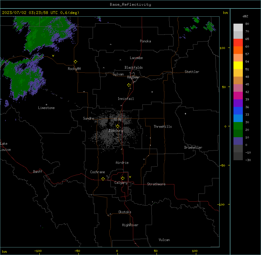
Task: Click the Ponoka city label
Action: [x=145, y=41]
